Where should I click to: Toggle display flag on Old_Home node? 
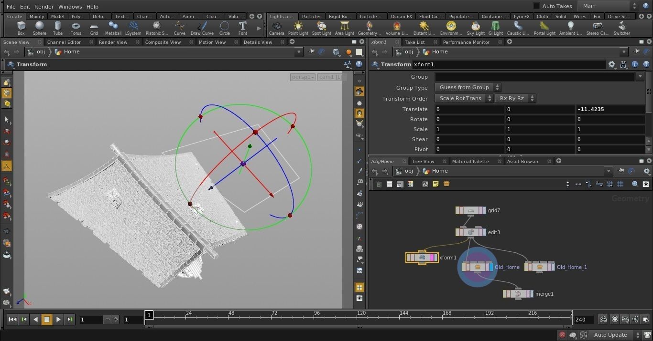(490, 267)
